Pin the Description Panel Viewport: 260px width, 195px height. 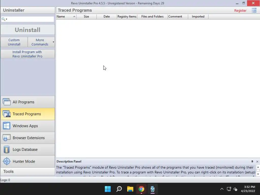pos(252,161)
